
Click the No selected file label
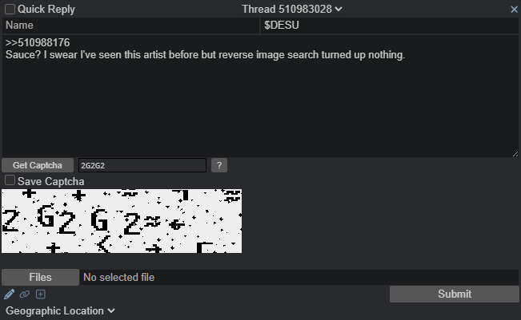119,277
